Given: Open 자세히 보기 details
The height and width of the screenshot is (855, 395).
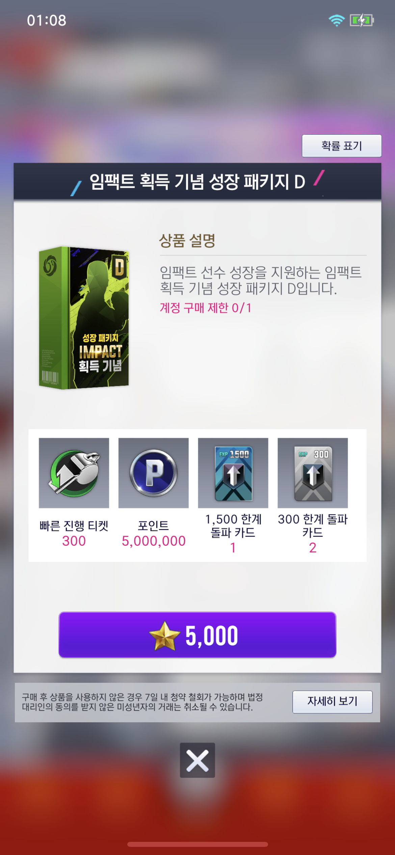Looking at the screenshot, I should coord(333,702).
